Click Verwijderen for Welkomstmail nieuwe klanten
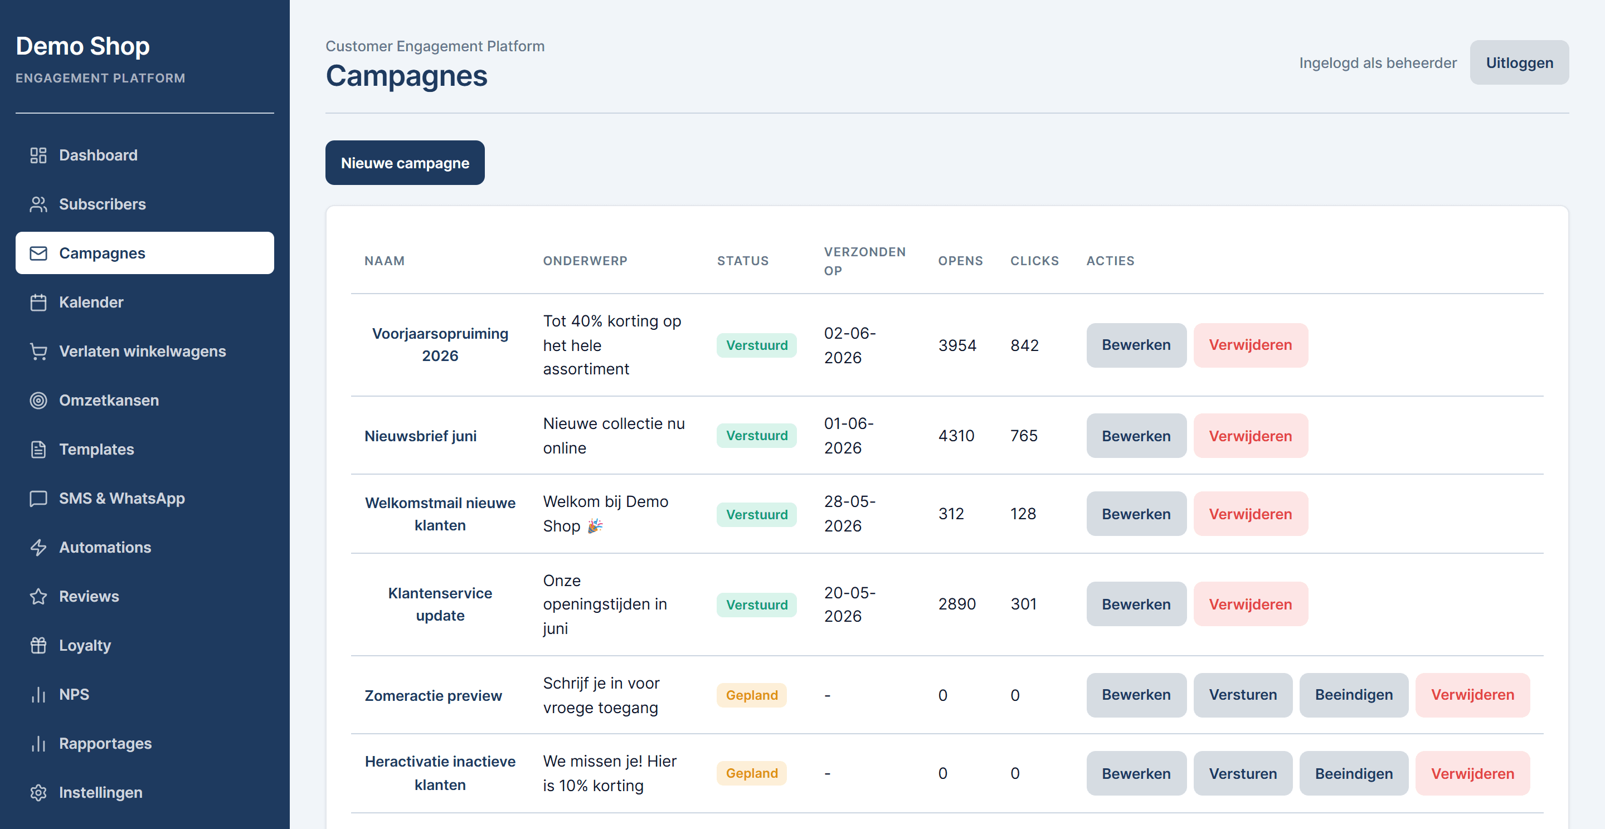 click(x=1251, y=514)
